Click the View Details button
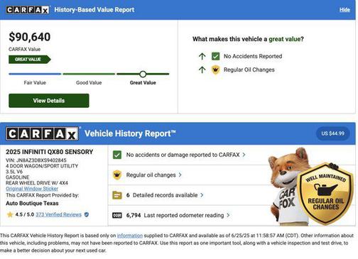Screen dimensions: 358x259 pyautogui.click(x=49, y=101)
